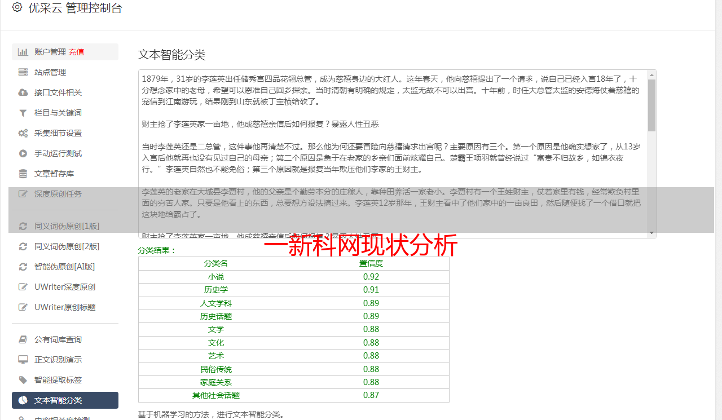Click the refresh icon for 同义词伪原创[1版]
Viewport: 722px width, 420px height.
pyautogui.click(x=23, y=226)
